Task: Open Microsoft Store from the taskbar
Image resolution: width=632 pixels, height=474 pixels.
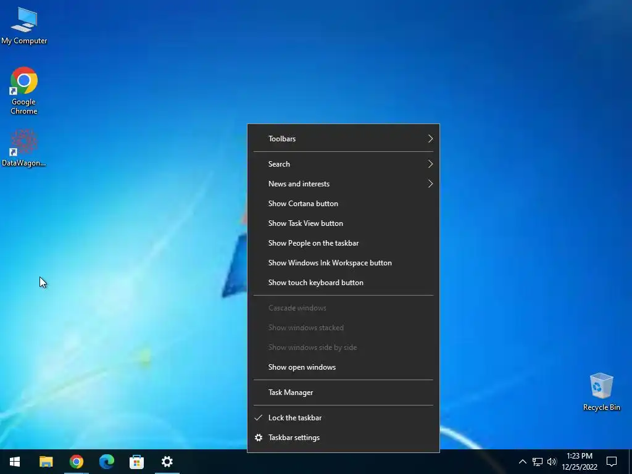Action: [x=136, y=462]
